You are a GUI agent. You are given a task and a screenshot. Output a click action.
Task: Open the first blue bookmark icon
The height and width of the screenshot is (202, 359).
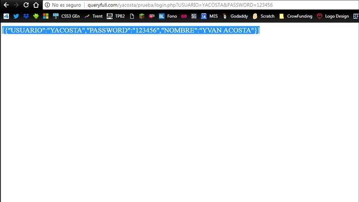(6, 16)
